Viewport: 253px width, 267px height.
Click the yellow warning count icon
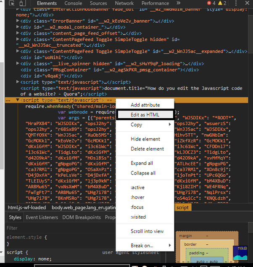coord(220,3)
